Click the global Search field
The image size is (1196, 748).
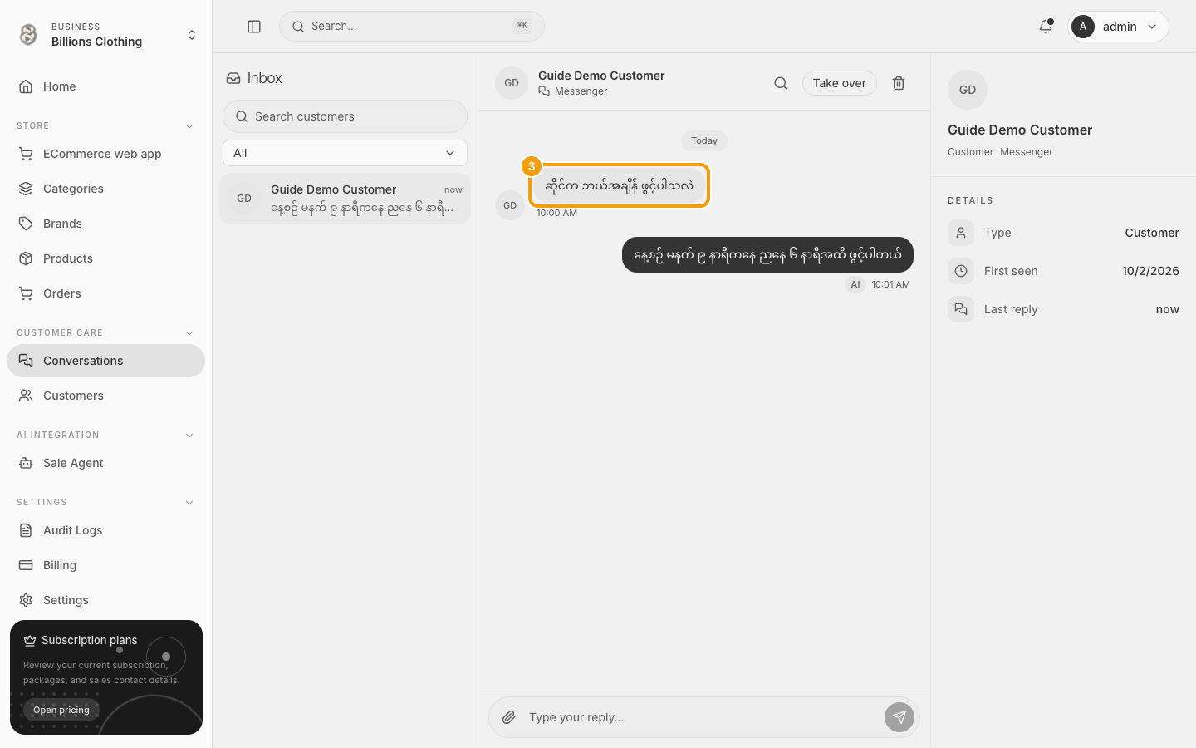click(412, 27)
